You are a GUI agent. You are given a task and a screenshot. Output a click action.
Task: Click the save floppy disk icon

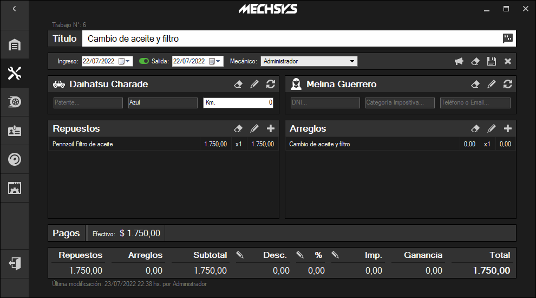click(492, 61)
